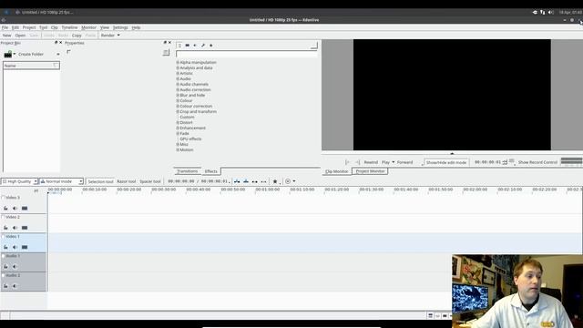Select the Razor tool
Image resolution: width=583 pixels, height=328 pixels.
click(127, 181)
